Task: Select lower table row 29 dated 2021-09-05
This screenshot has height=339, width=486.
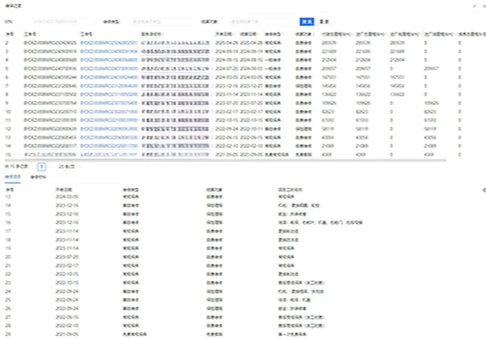Action: pyautogui.click(x=150, y=334)
